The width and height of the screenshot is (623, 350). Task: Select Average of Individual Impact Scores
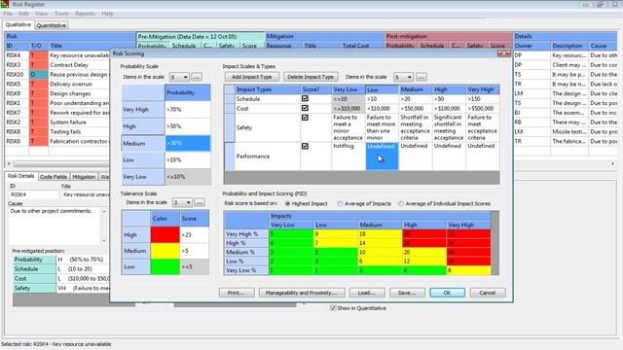[x=401, y=203]
